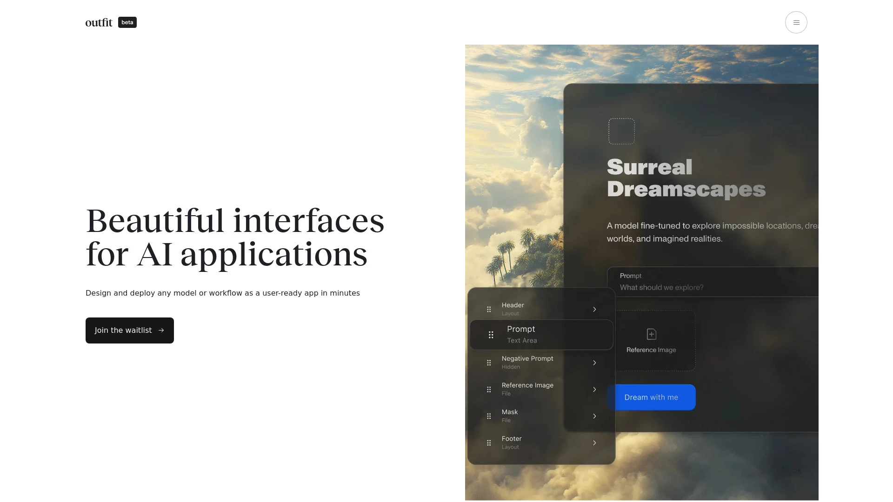Click the Join the waitlist button

pos(129,330)
